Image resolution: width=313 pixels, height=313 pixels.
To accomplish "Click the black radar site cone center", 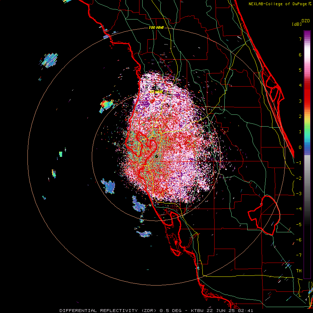I will 156,156.
